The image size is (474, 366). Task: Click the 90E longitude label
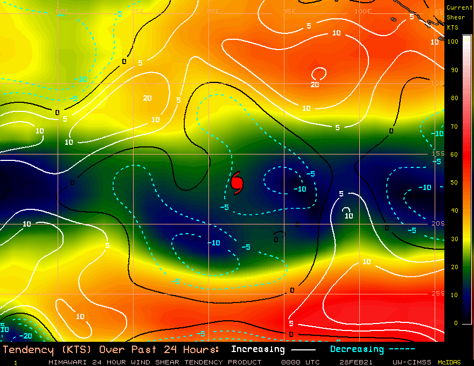click(213, 11)
